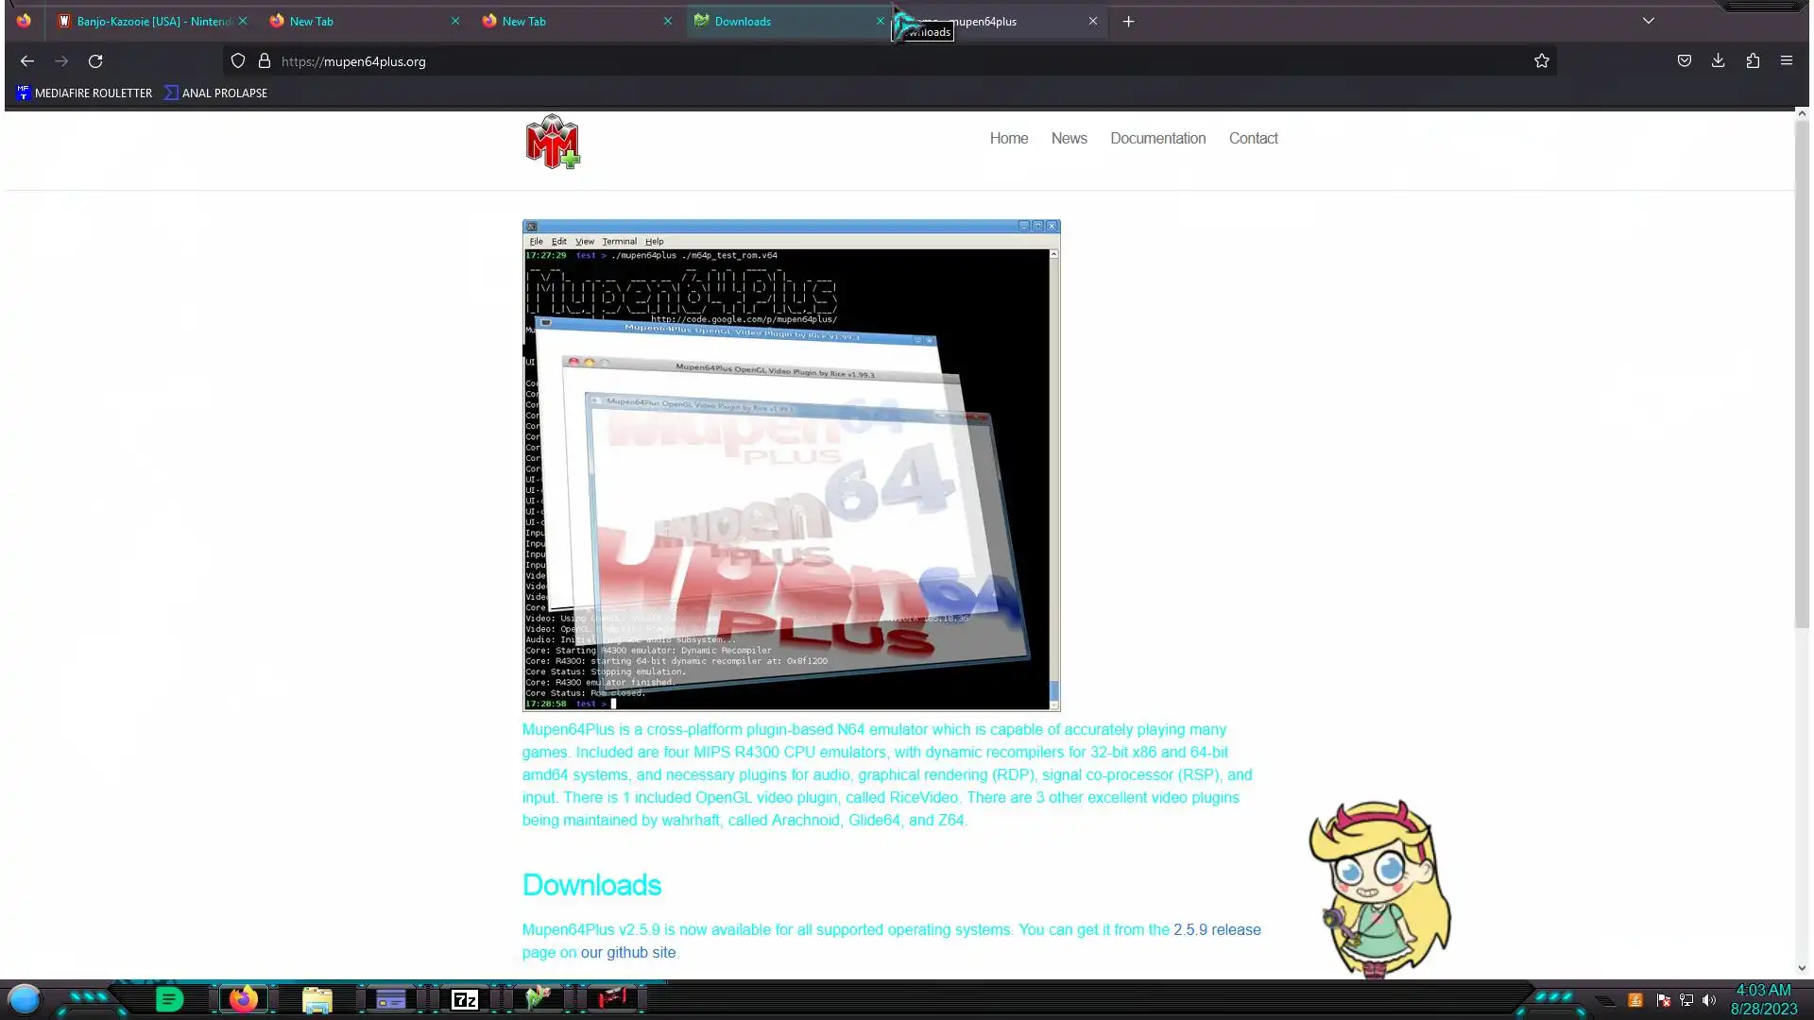The image size is (1814, 1020).
Task: Follow the 2.5.9 release page link
Action: [1217, 929]
